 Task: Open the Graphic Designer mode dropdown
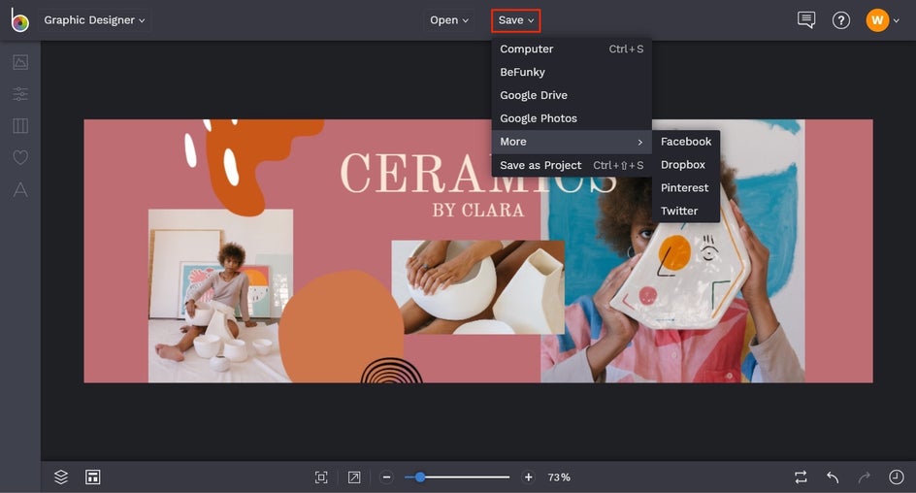(94, 19)
